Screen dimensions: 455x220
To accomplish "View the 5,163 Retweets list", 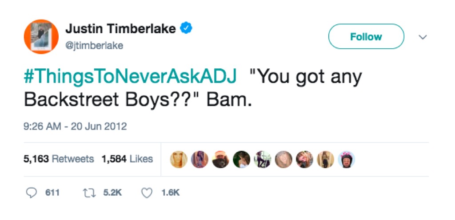I will tap(58, 159).
